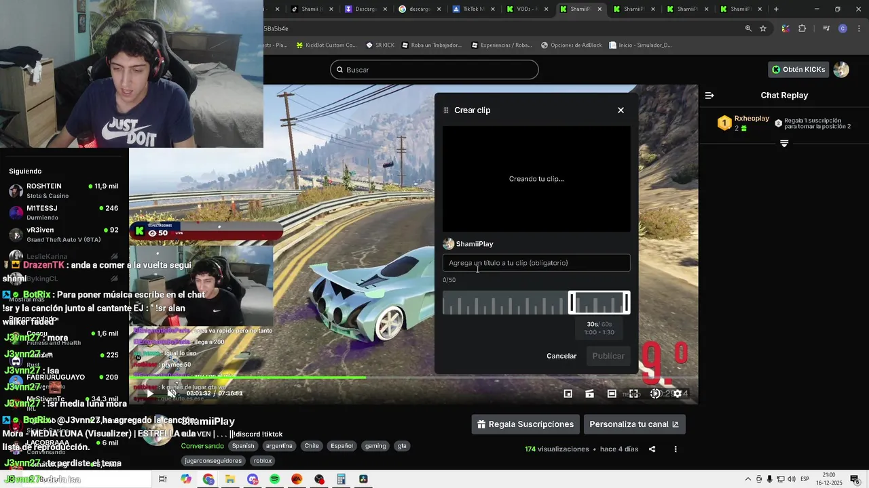Open SR KICK bookmark
Viewport: 869px width, 488px height.
pos(380,45)
